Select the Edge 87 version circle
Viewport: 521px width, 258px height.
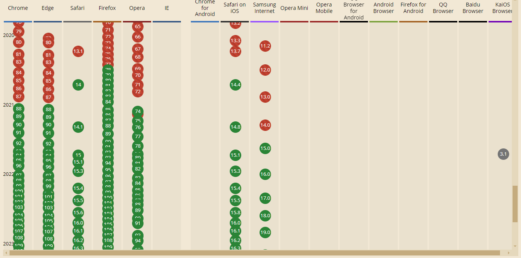48,97
